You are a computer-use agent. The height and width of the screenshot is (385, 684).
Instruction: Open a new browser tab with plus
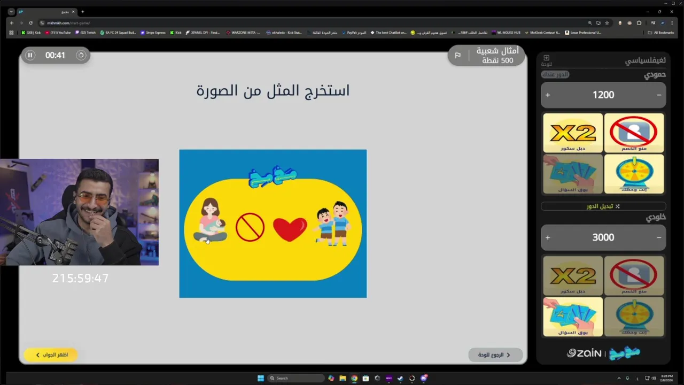(x=83, y=12)
